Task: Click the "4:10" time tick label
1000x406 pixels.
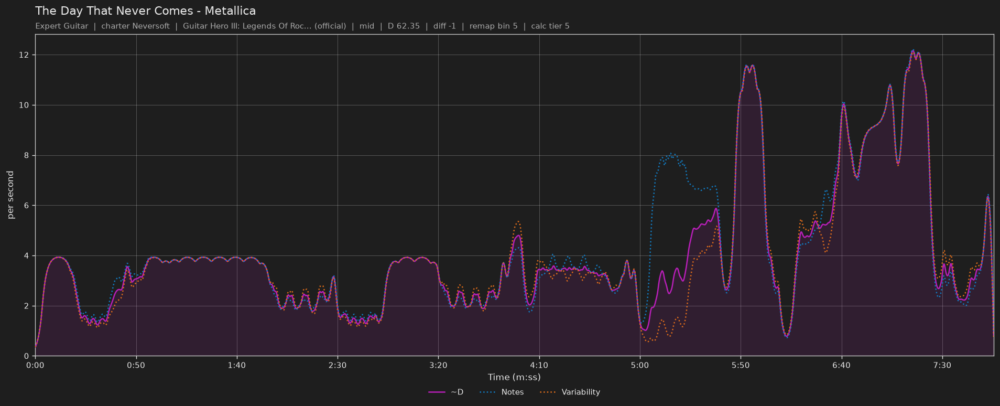Action: [539, 365]
